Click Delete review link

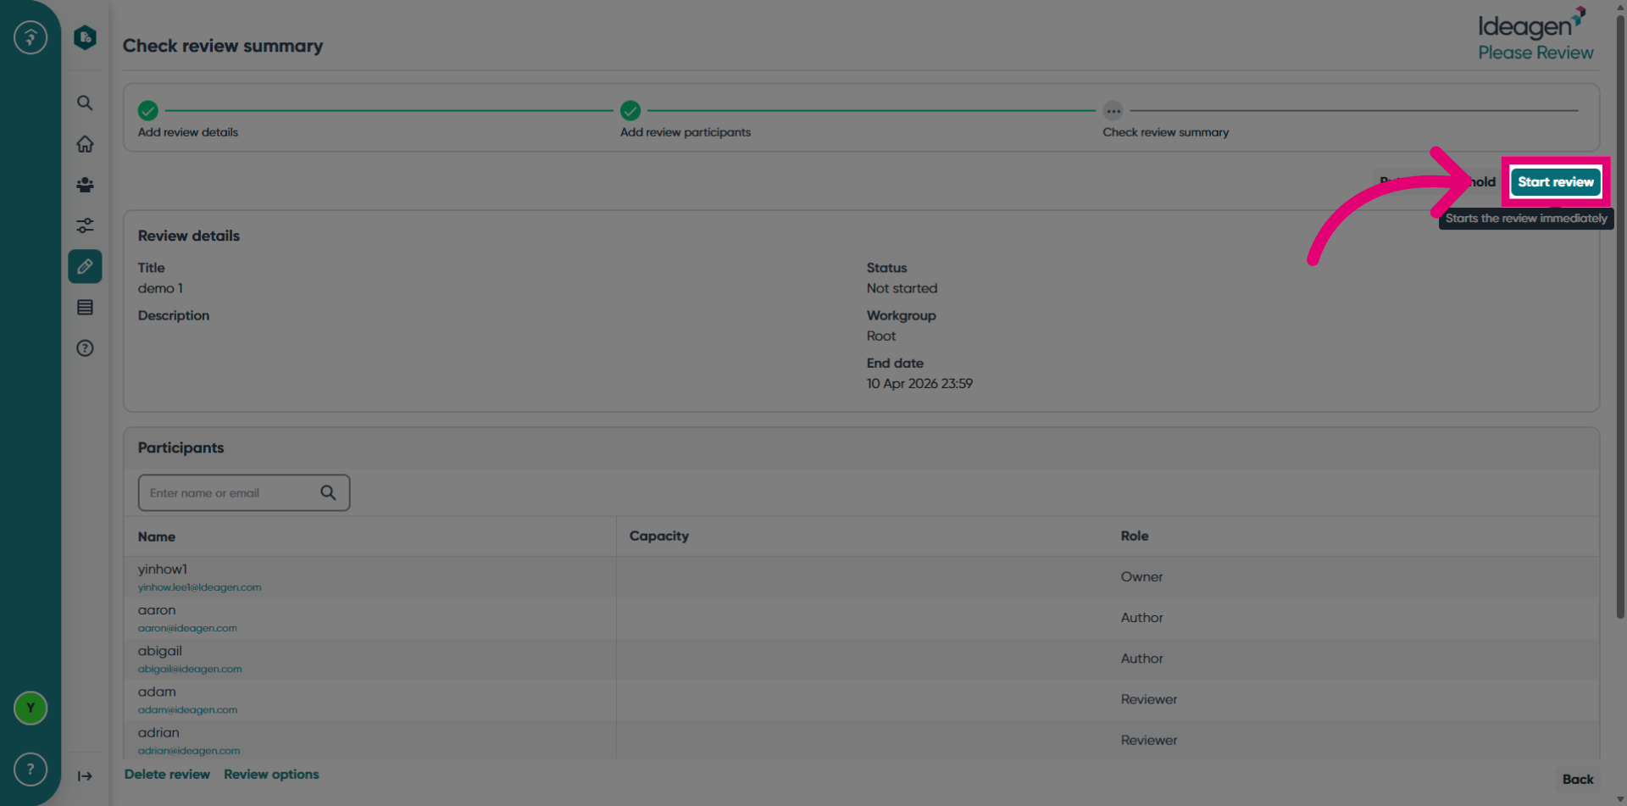167,775
